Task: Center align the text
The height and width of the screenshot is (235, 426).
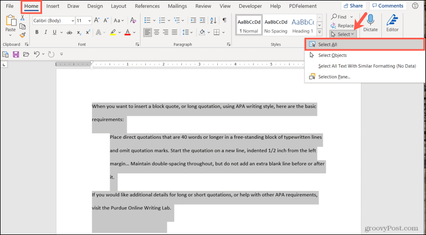Action: [x=157, y=32]
